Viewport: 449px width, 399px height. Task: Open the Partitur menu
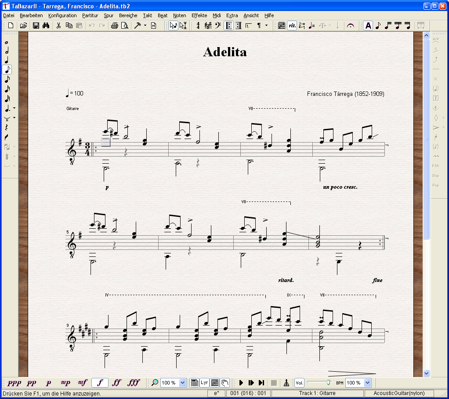pos(90,15)
